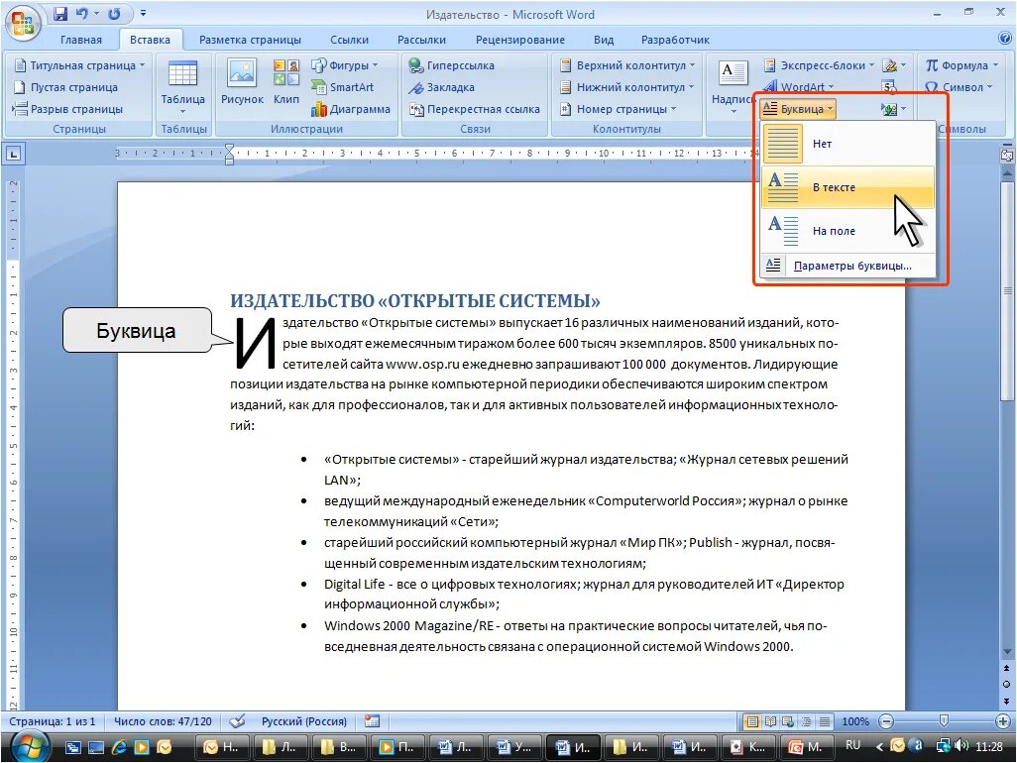Viewport: 1017px width, 763px height.
Task: Open Word help question mark
Action: (x=1005, y=39)
